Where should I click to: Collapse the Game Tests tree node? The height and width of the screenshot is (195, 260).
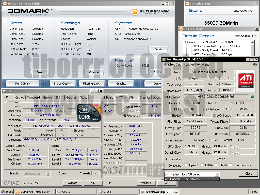186,42
